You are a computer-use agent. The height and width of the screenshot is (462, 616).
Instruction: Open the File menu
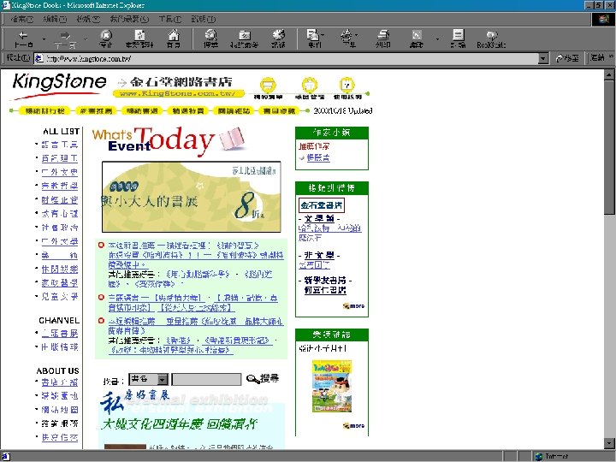(21, 19)
